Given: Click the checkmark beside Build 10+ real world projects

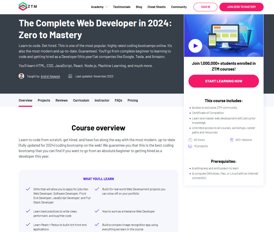Looking at the screenshot, I should click(x=97, y=189).
